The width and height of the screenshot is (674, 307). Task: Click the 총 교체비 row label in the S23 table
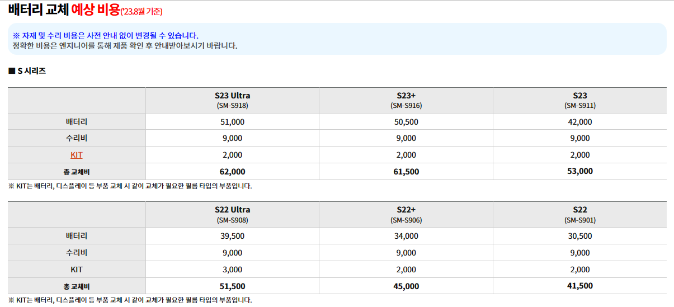point(77,172)
